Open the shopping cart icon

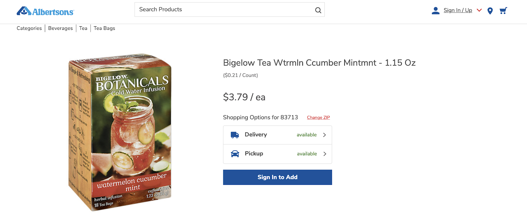click(x=503, y=11)
